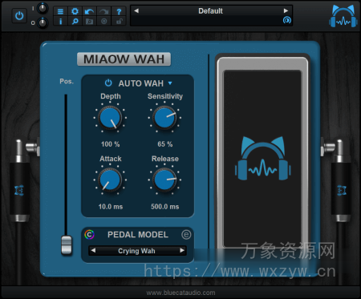Open the Crying Wah model selector
The width and height of the screenshot is (361, 299).
[x=137, y=251]
